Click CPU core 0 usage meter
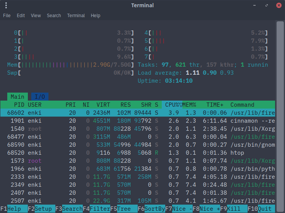The height and width of the screenshot is (213, 285). 74,33
